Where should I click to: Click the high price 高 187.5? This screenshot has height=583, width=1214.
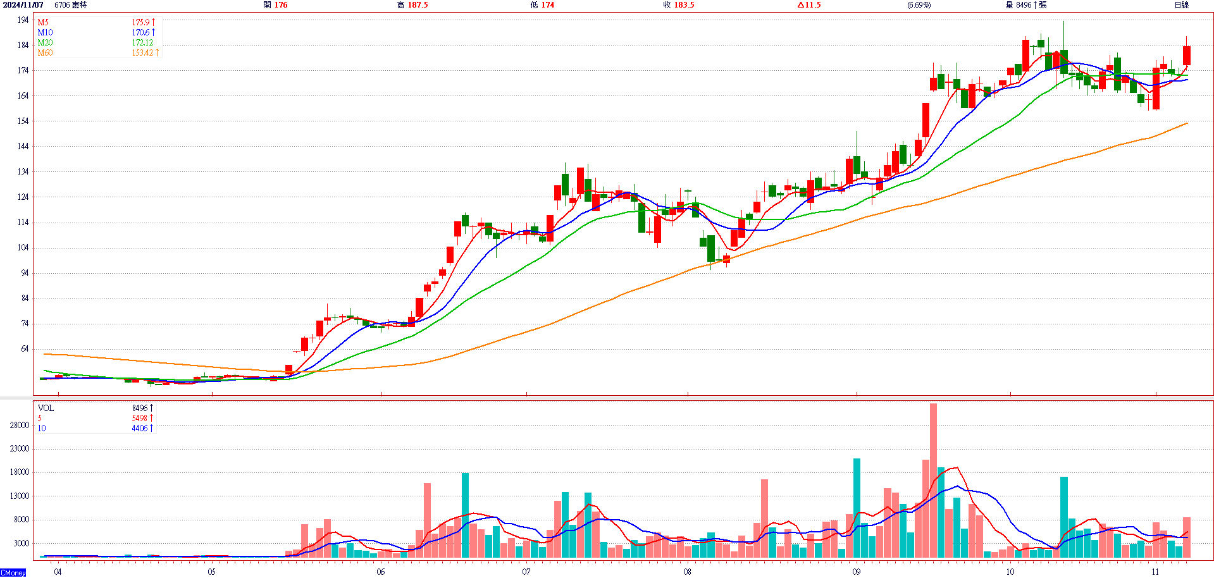[x=412, y=5]
